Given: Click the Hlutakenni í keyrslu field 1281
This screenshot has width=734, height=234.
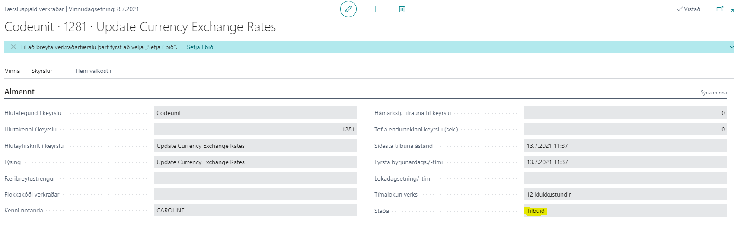Looking at the screenshot, I should tap(255, 129).
